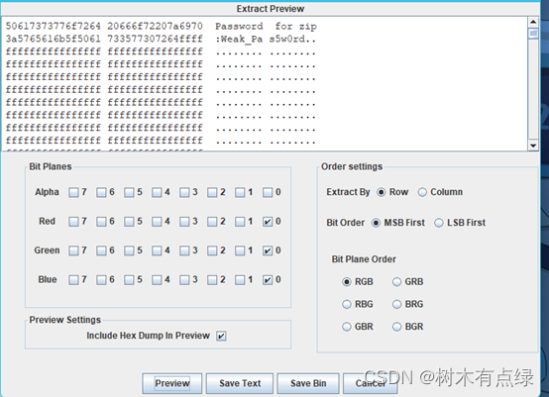Select RGB bit plane order
Image resolution: width=549 pixels, height=397 pixels.
point(347,282)
